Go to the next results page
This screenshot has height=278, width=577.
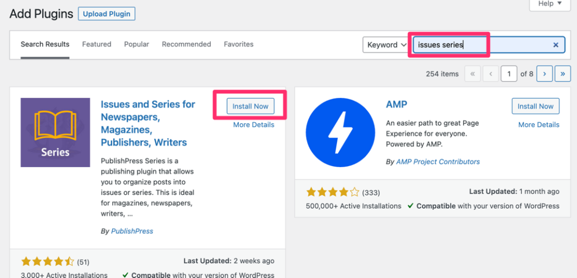(x=545, y=74)
